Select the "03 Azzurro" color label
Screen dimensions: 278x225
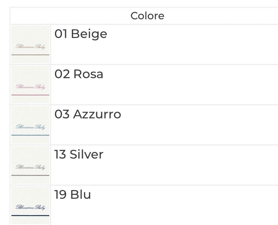(88, 114)
